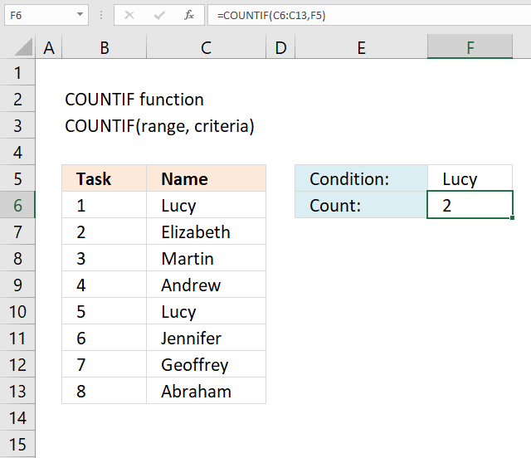Open the Name Box dropdown arrow
Image resolution: width=531 pixels, height=458 pixels.
pyautogui.click(x=80, y=15)
